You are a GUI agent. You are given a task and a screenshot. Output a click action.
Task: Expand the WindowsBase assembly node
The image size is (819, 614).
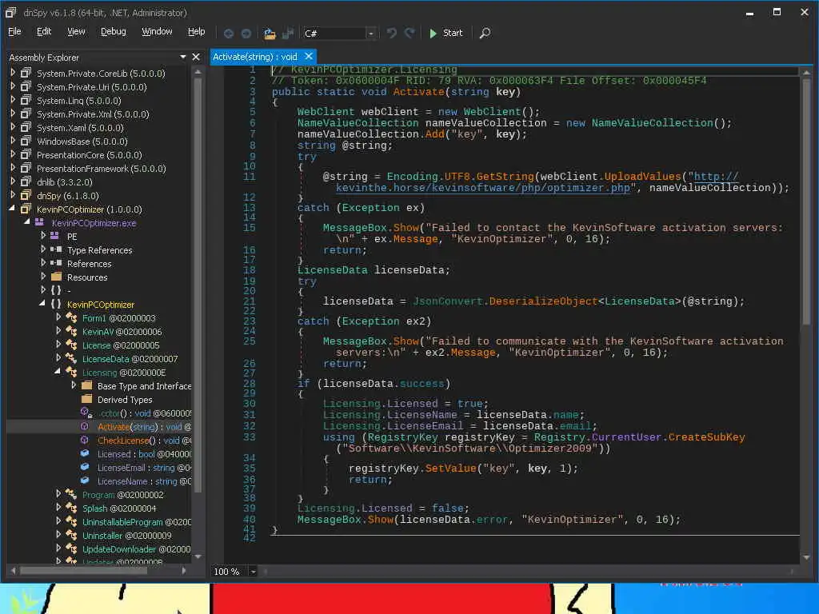coord(13,141)
